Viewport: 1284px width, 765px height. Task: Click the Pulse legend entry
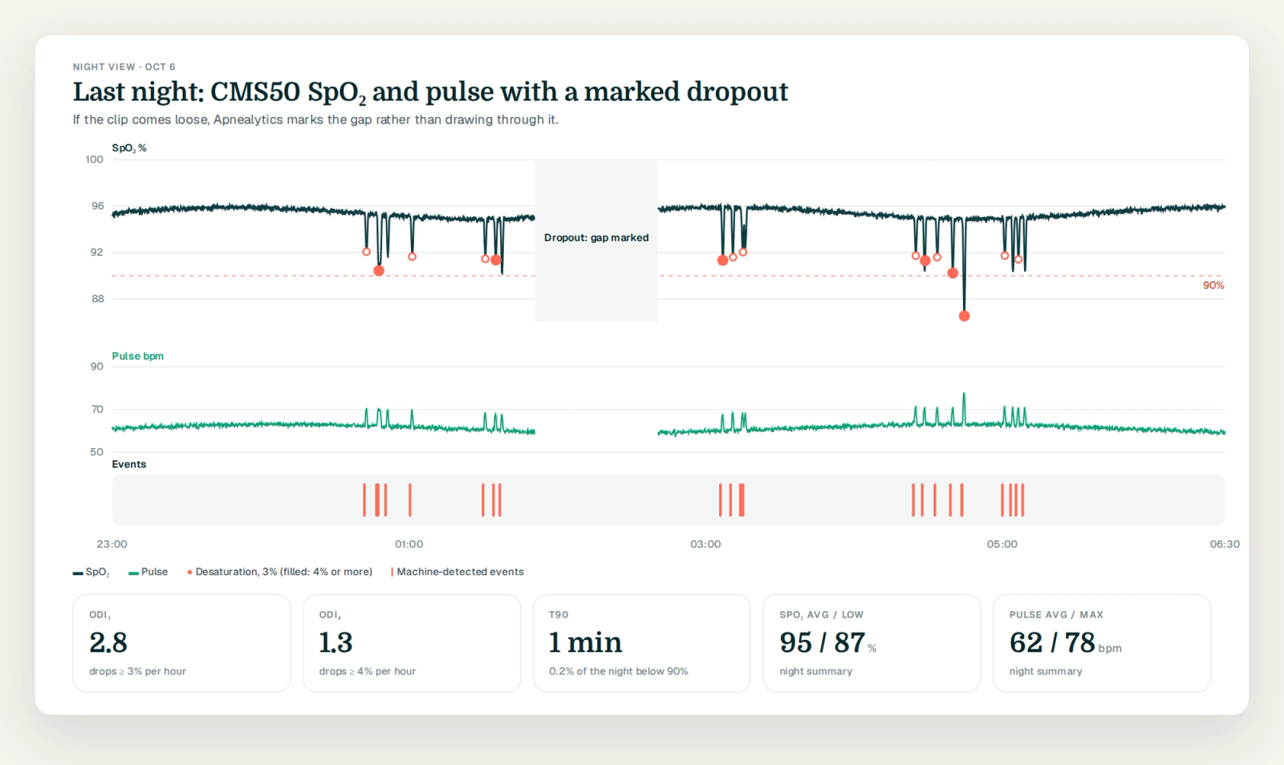148,572
